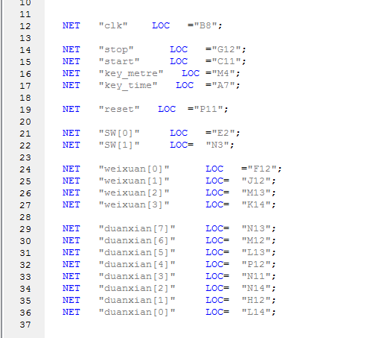This screenshot has width=370, height=338.
Task: Click the "L14" pin for duanxian[0]
Action: tap(256, 312)
